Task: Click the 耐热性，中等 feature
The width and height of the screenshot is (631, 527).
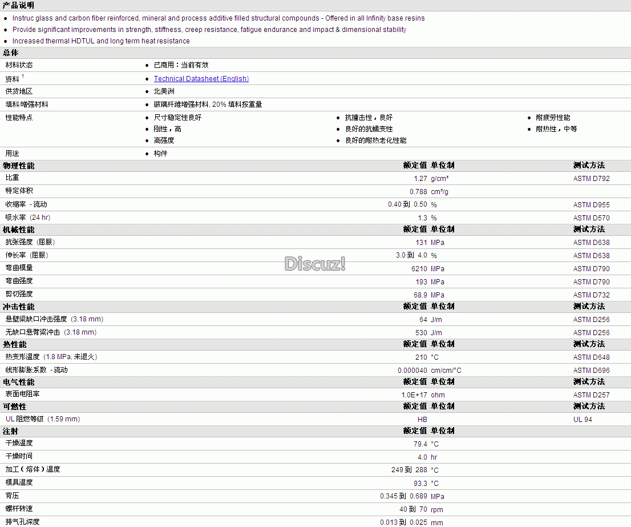Action: (556, 129)
